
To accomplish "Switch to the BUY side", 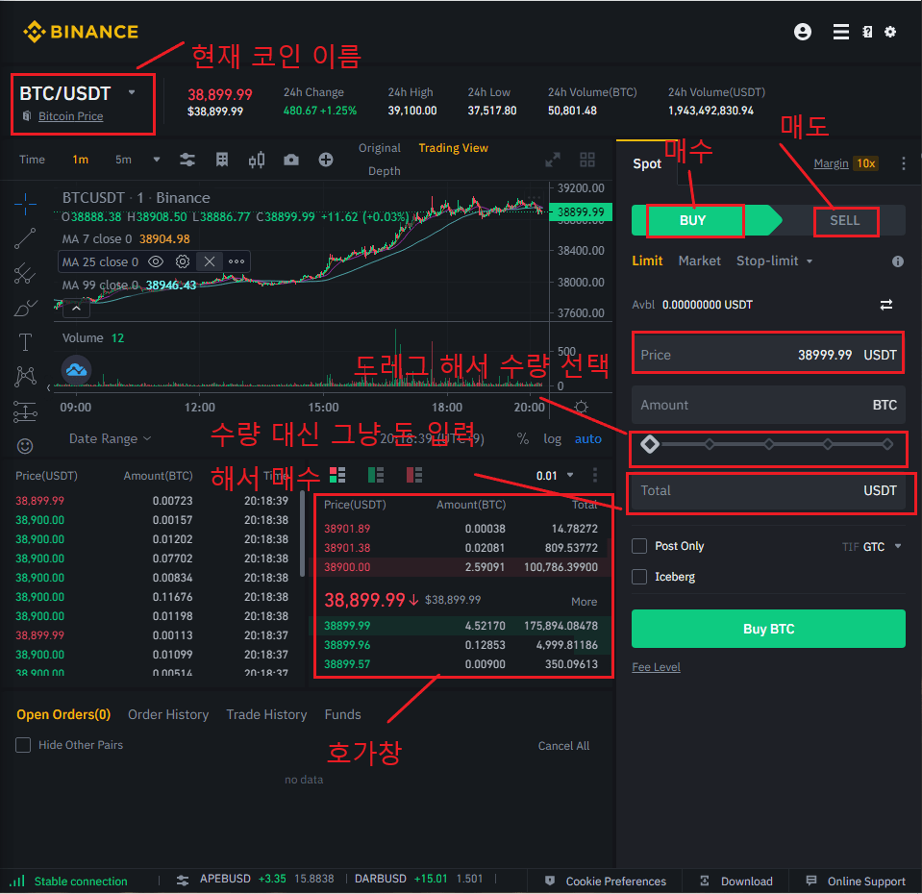I will (x=692, y=220).
